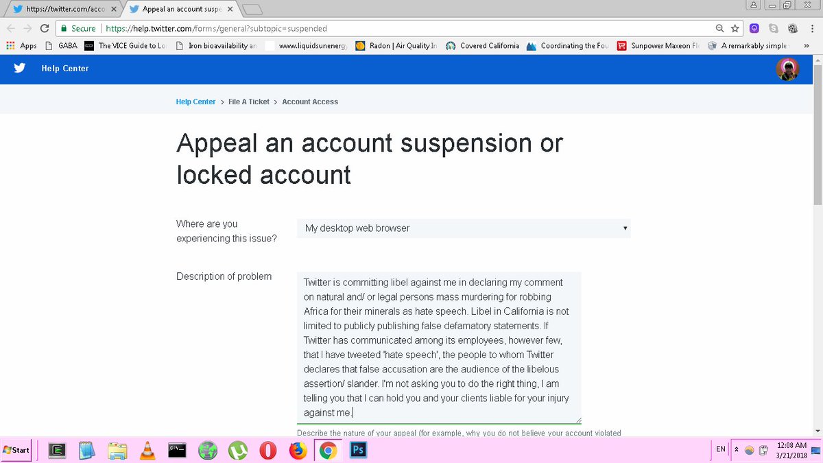
Task: Click the Twitter bird logo in header
Action: coord(19,68)
